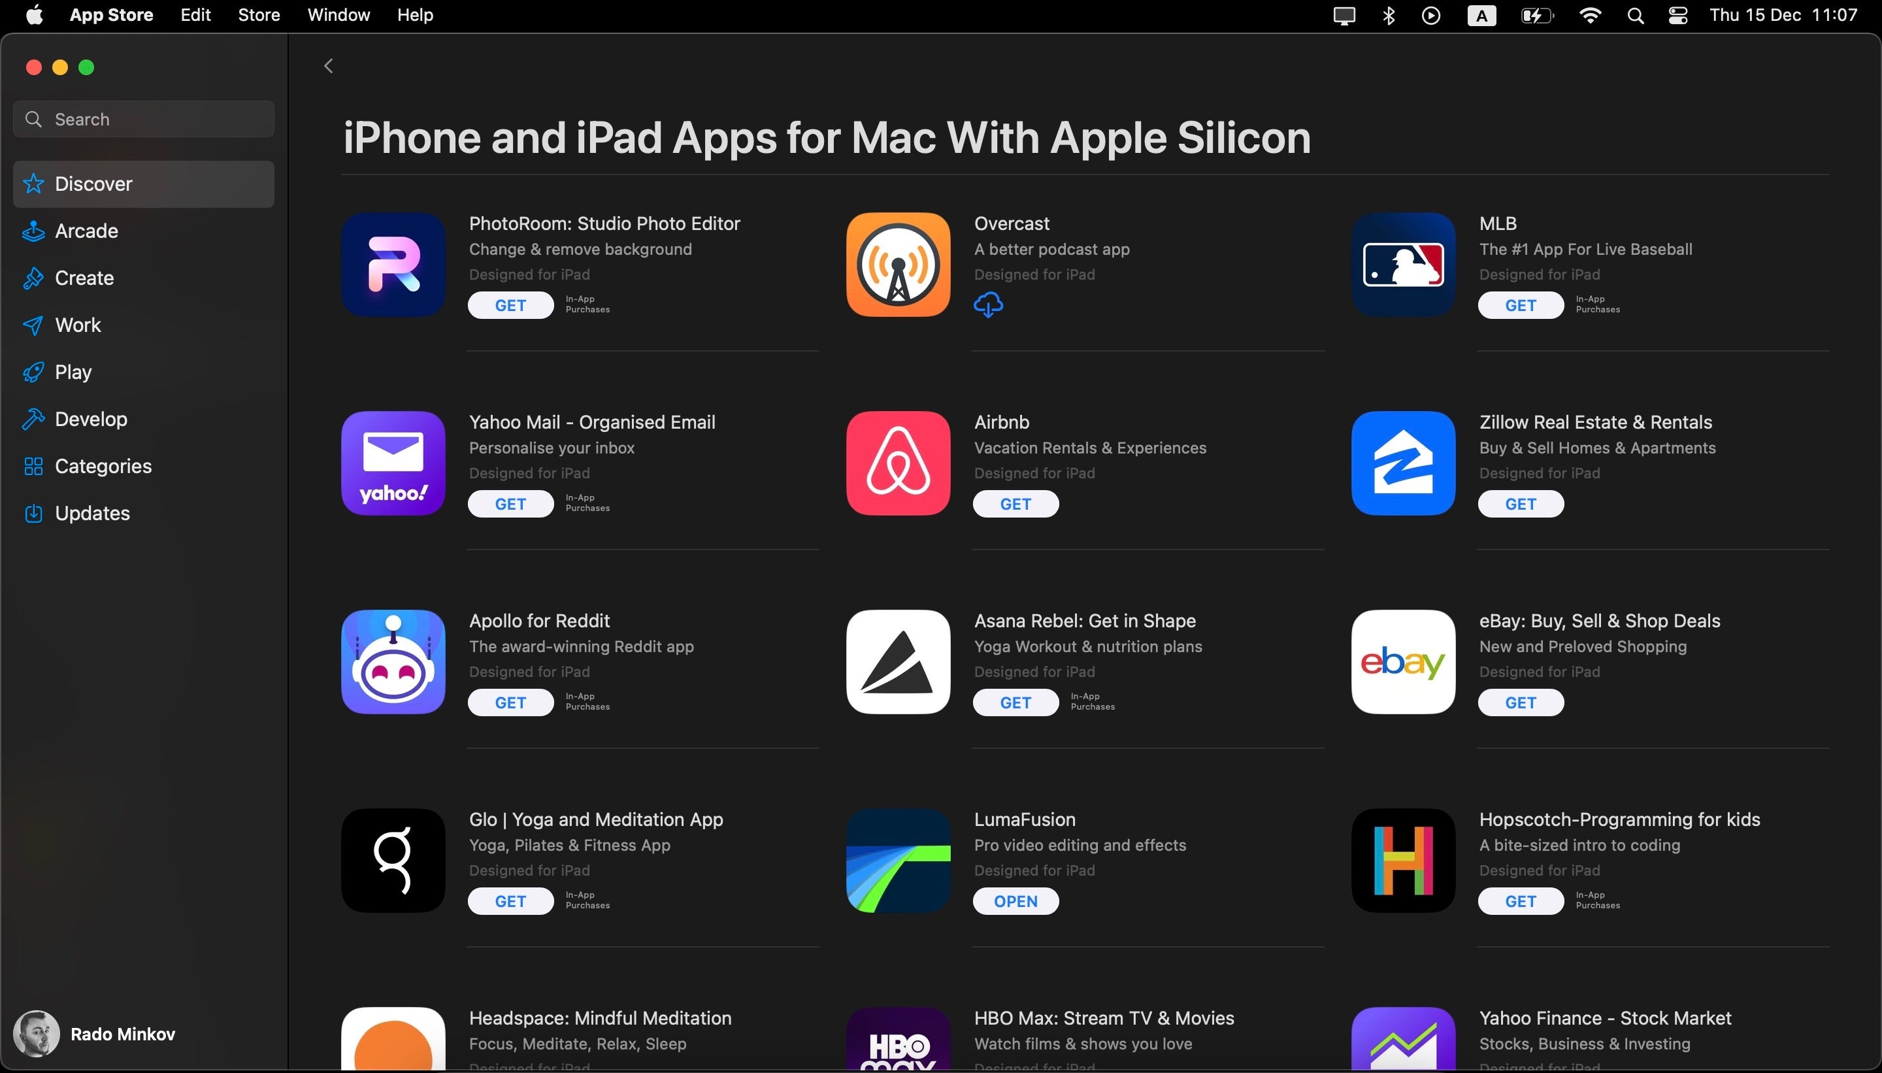
Task: Click the Overcast podcast app icon
Action: tap(899, 264)
